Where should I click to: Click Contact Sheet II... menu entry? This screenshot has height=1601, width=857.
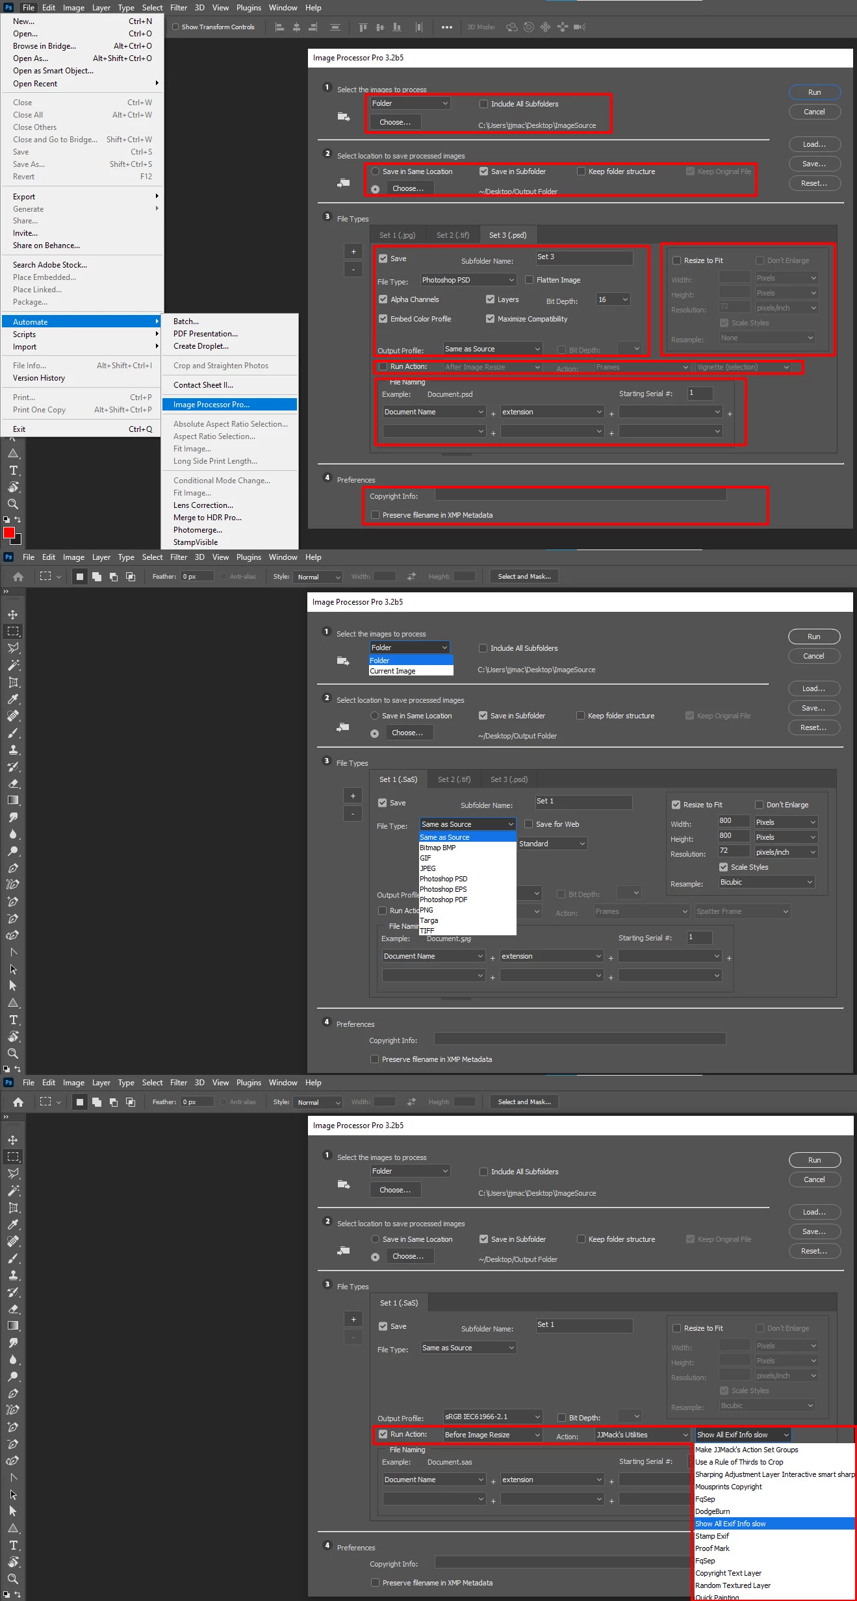(229, 385)
